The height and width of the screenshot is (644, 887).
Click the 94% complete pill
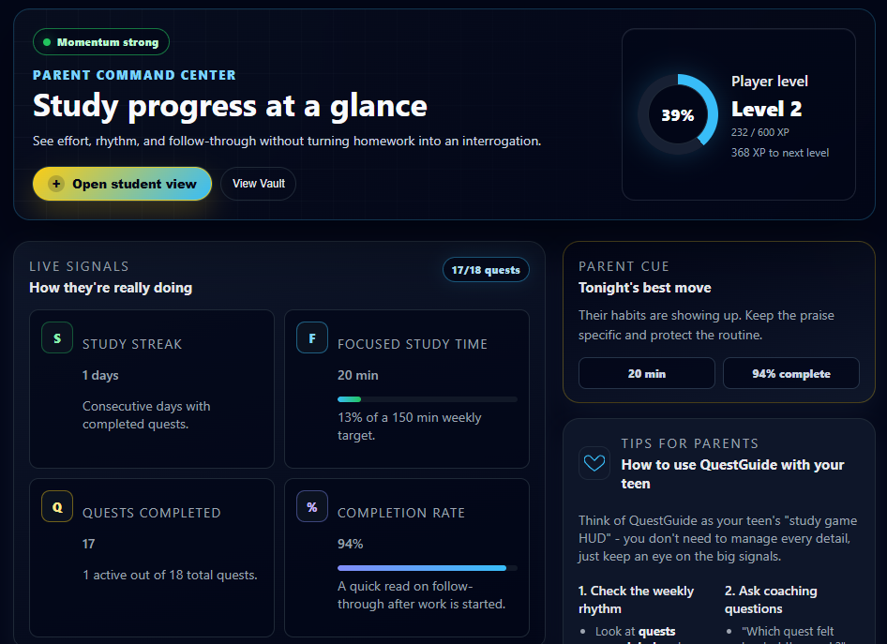coord(790,373)
